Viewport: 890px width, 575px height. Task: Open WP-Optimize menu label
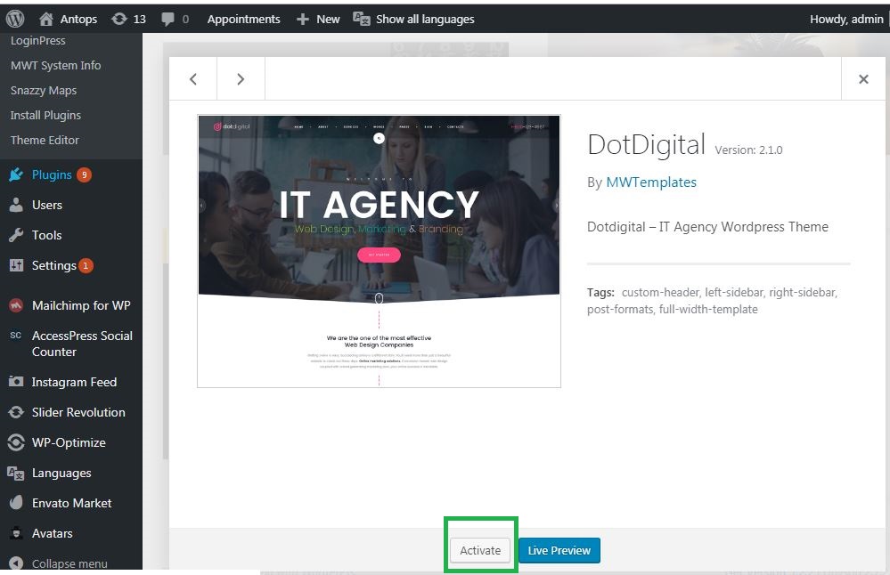pyautogui.click(x=69, y=442)
